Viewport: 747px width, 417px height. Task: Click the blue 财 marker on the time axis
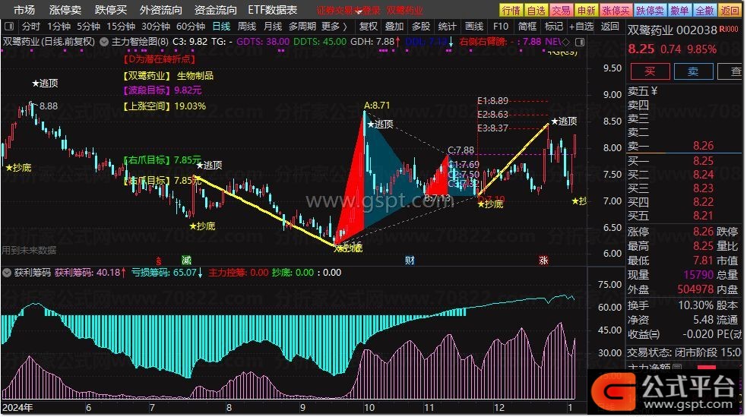(x=410, y=261)
